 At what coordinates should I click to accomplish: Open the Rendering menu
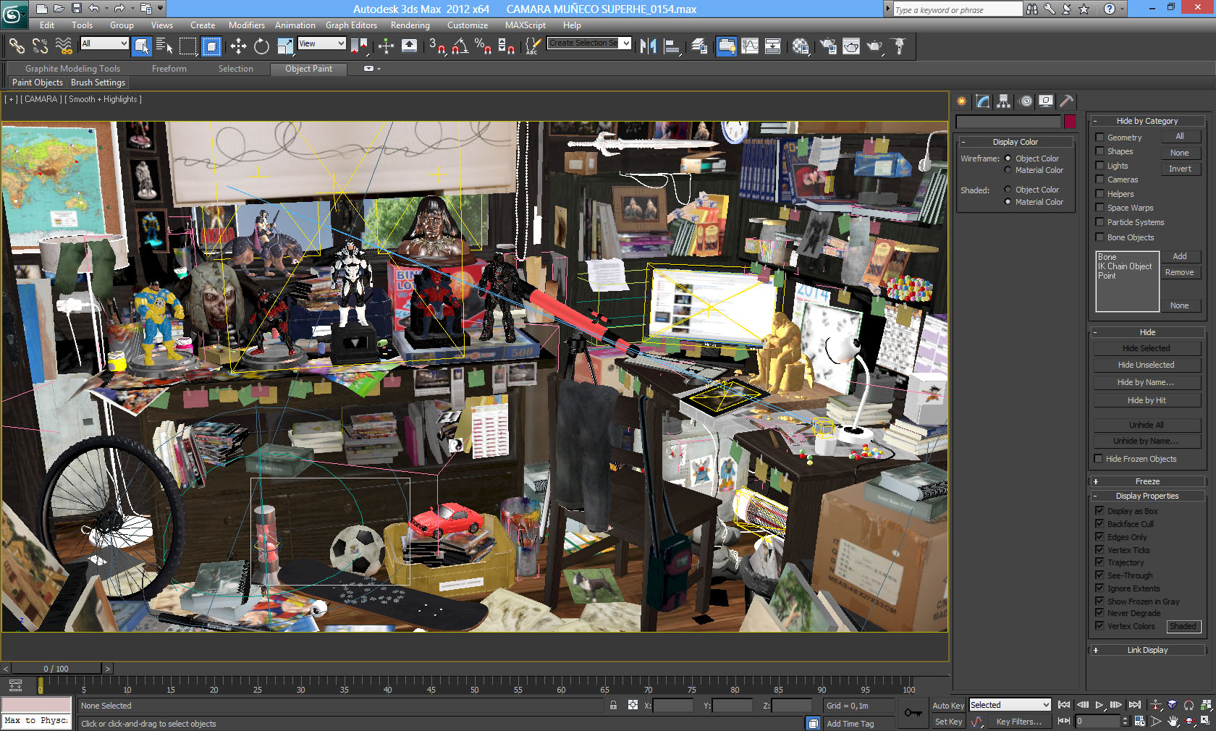pyautogui.click(x=410, y=25)
